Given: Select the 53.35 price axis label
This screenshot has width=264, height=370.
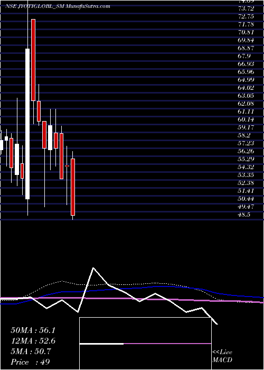Looking at the screenshot, I should pos(246,175).
